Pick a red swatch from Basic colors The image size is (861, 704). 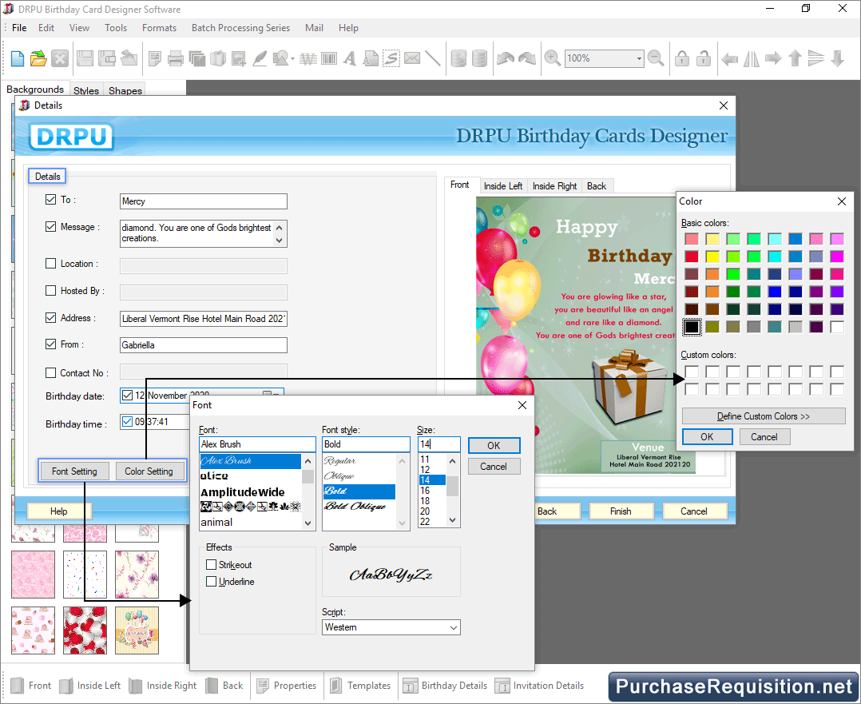tap(693, 256)
